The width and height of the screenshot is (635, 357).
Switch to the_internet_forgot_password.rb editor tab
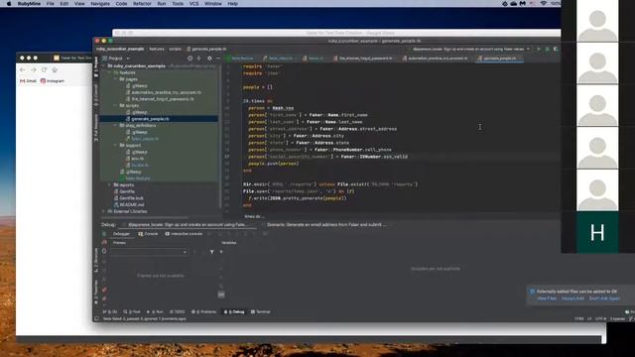[365, 59]
